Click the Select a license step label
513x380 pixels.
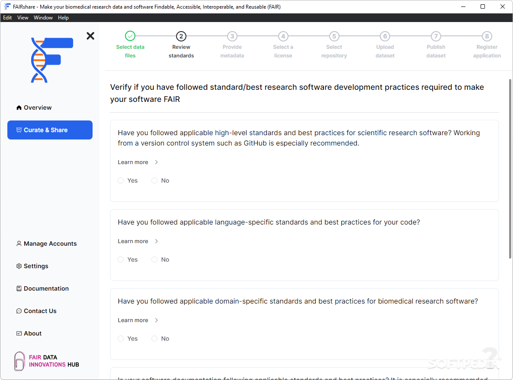coord(283,51)
